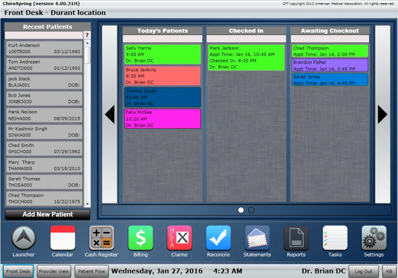Viewport: 398px width, 278px height.
Task: Open recent patient Tom Andresen
Action: click(x=44, y=65)
